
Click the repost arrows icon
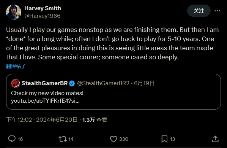[x=63, y=139]
